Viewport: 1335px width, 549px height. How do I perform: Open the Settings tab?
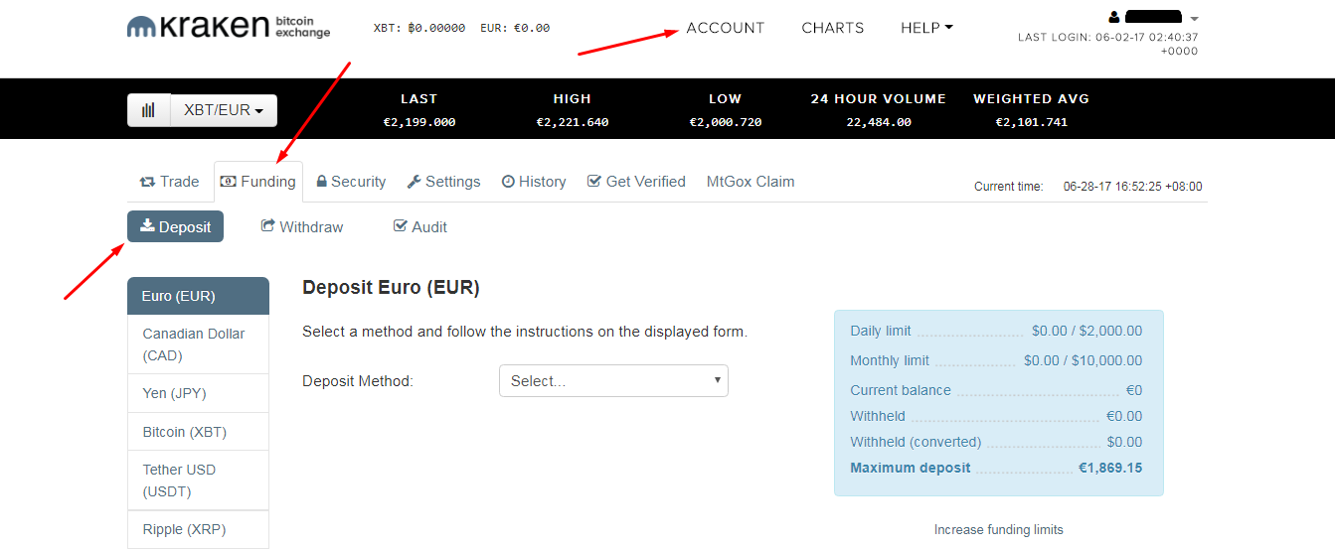(443, 182)
